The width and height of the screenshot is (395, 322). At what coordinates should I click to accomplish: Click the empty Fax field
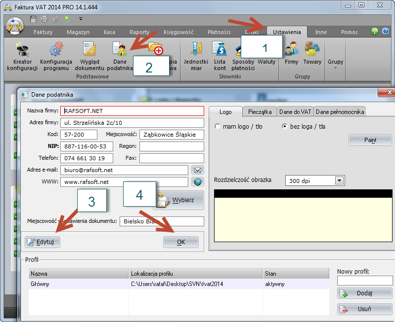coord(172,158)
